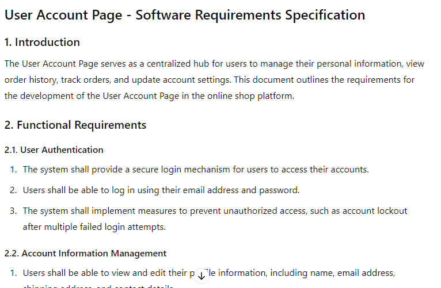Screen dimensions: 441x288
Task: Click list number 3 under User Authentication
Action: (x=13, y=211)
